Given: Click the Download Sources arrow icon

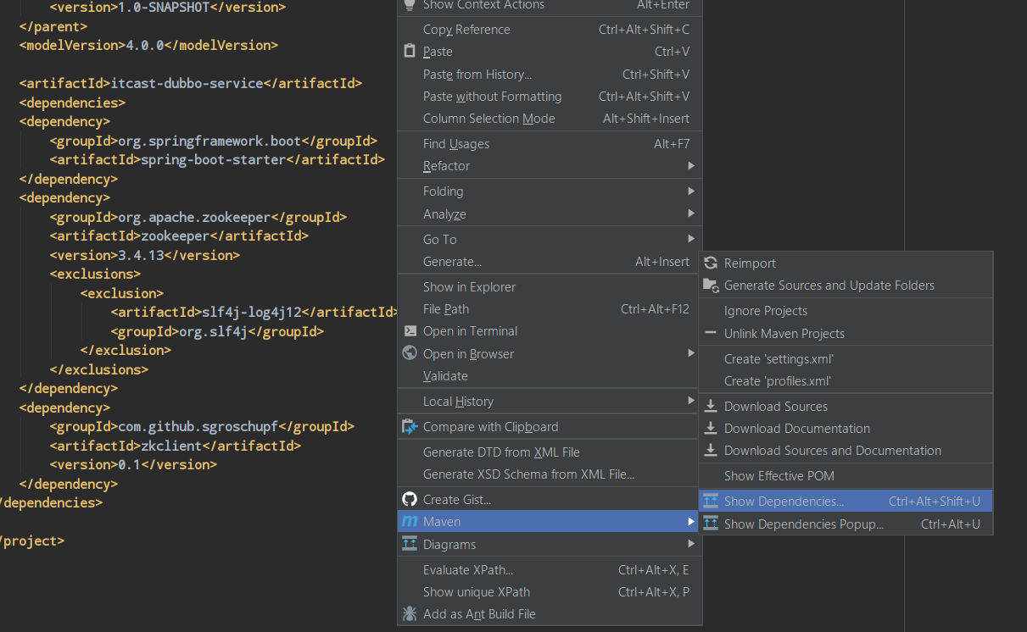Looking at the screenshot, I should point(710,406).
